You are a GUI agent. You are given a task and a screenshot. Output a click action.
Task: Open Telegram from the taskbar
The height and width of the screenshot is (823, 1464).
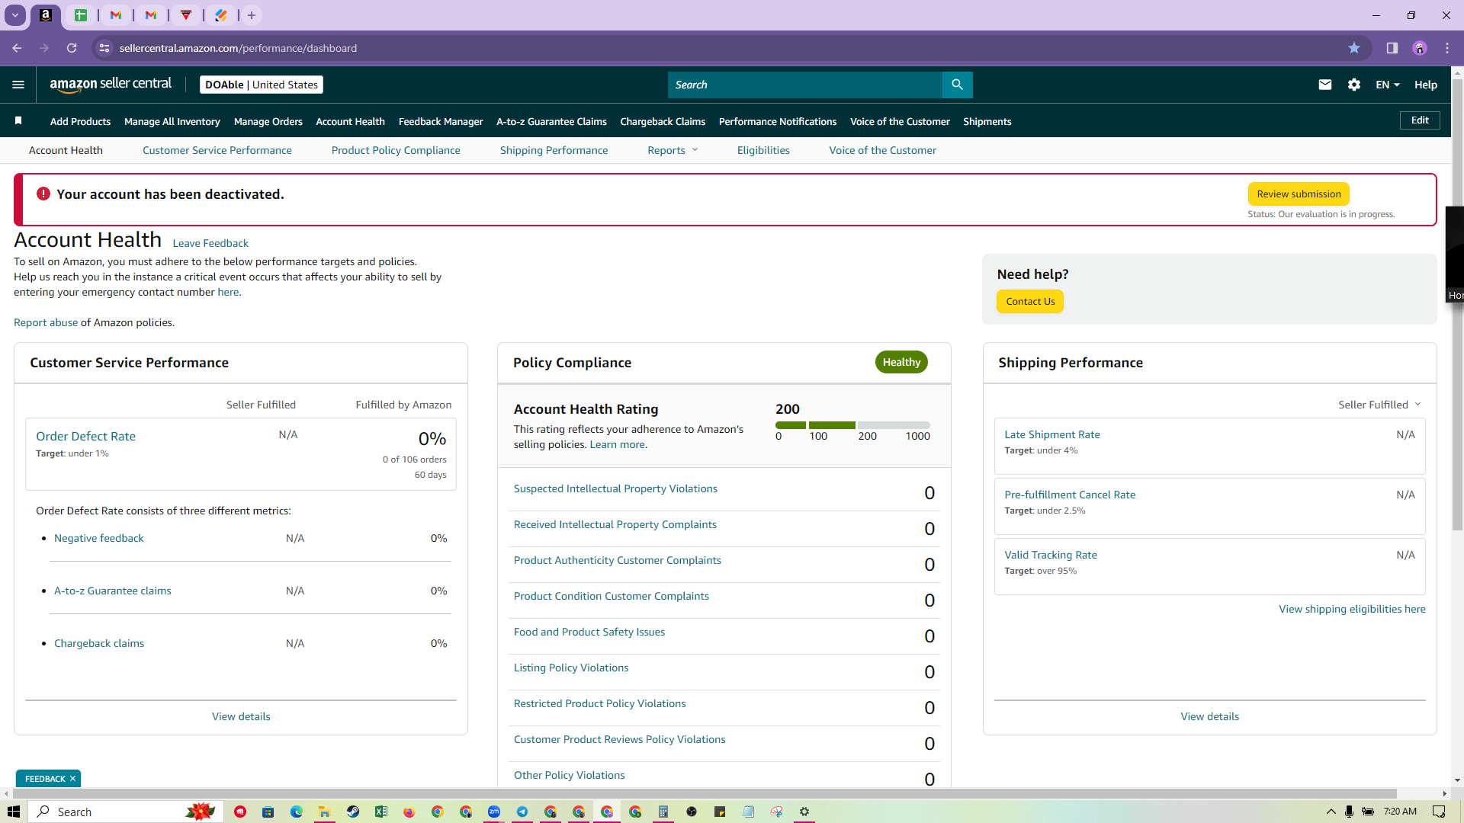pyautogui.click(x=522, y=812)
